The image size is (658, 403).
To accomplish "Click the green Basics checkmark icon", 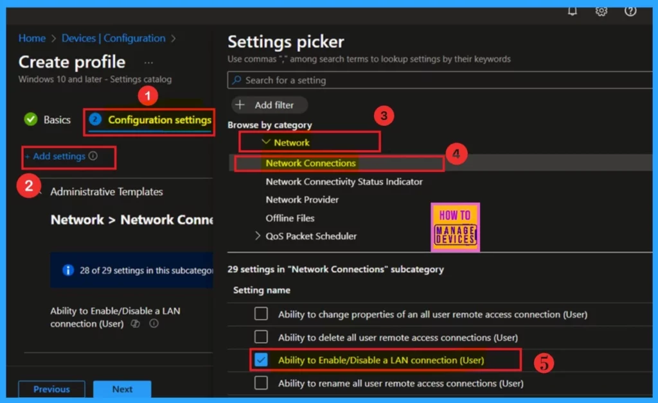I will coord(31,119).
